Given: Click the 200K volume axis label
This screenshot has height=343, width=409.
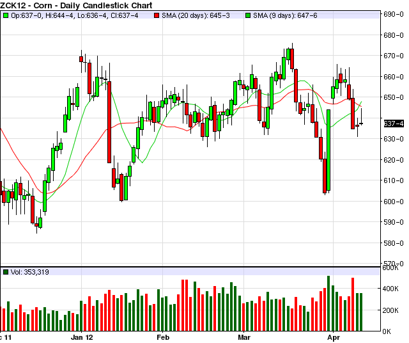Looking at the screenshot, I should tap(390, 310).
